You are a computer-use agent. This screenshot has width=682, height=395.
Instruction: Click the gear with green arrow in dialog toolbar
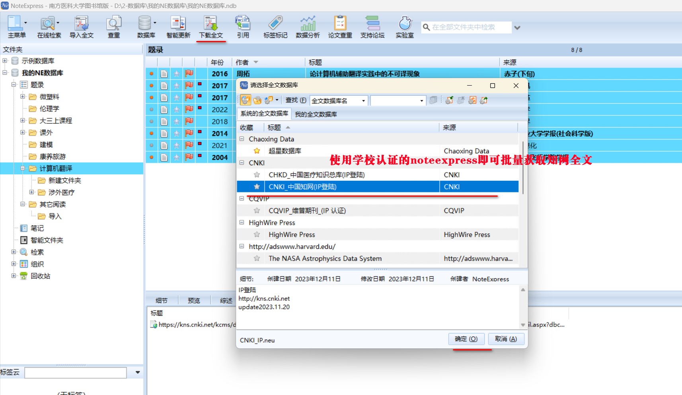(x=449, y=100)
